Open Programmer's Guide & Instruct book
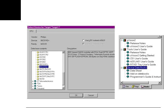Viewport: 164px width, 108px height. pos(145,77)
